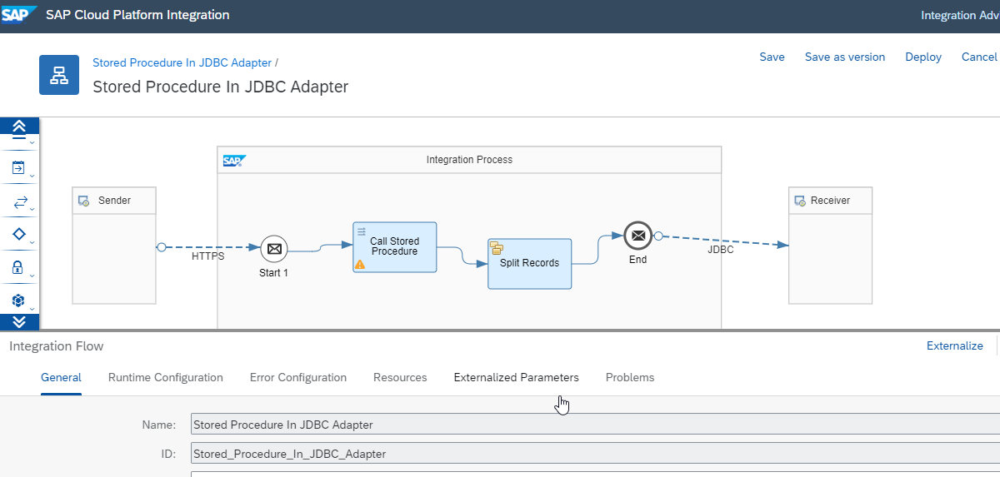Click the integration flow network icon tile
1000x477 pixels.
(x=59, y=75)
